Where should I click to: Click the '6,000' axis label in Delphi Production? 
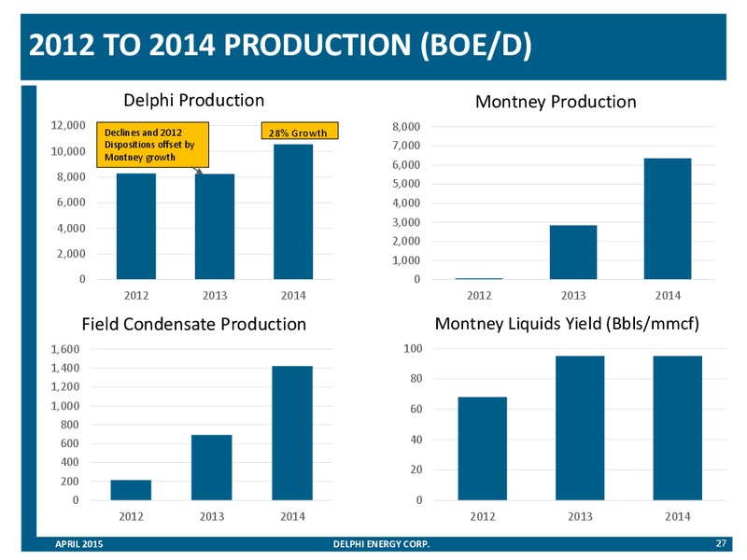coord(71,203)
